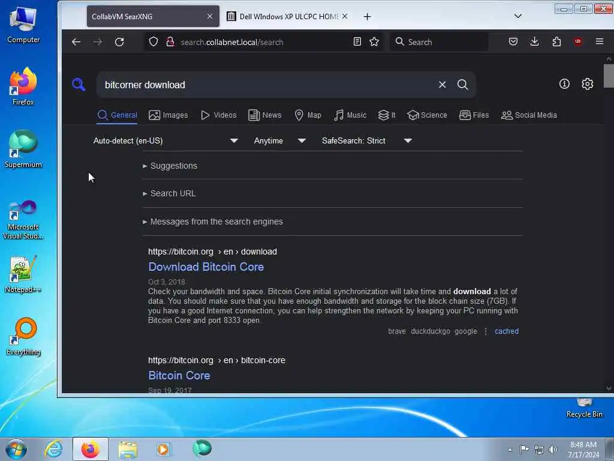
Task: Submit search with magnifier button
Action: click(x=462, y=85)
